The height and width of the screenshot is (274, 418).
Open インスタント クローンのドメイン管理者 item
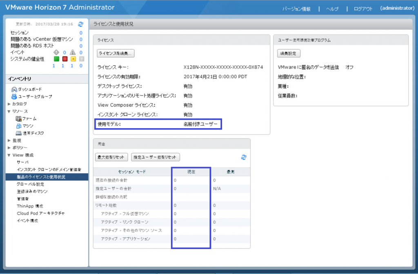click(49, 169)
